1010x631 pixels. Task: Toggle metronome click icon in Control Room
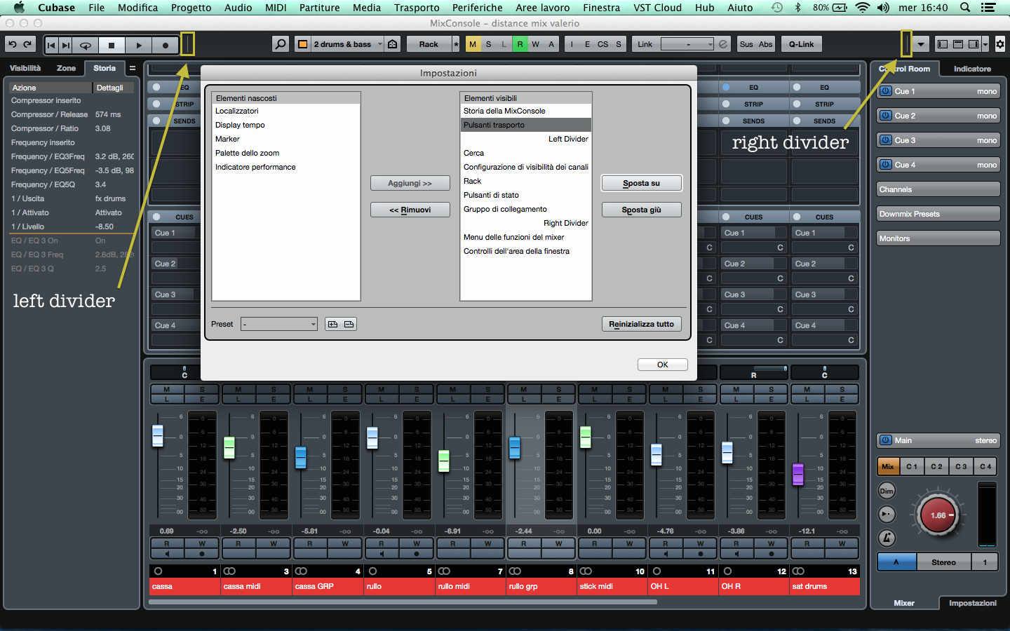point(887,538)
